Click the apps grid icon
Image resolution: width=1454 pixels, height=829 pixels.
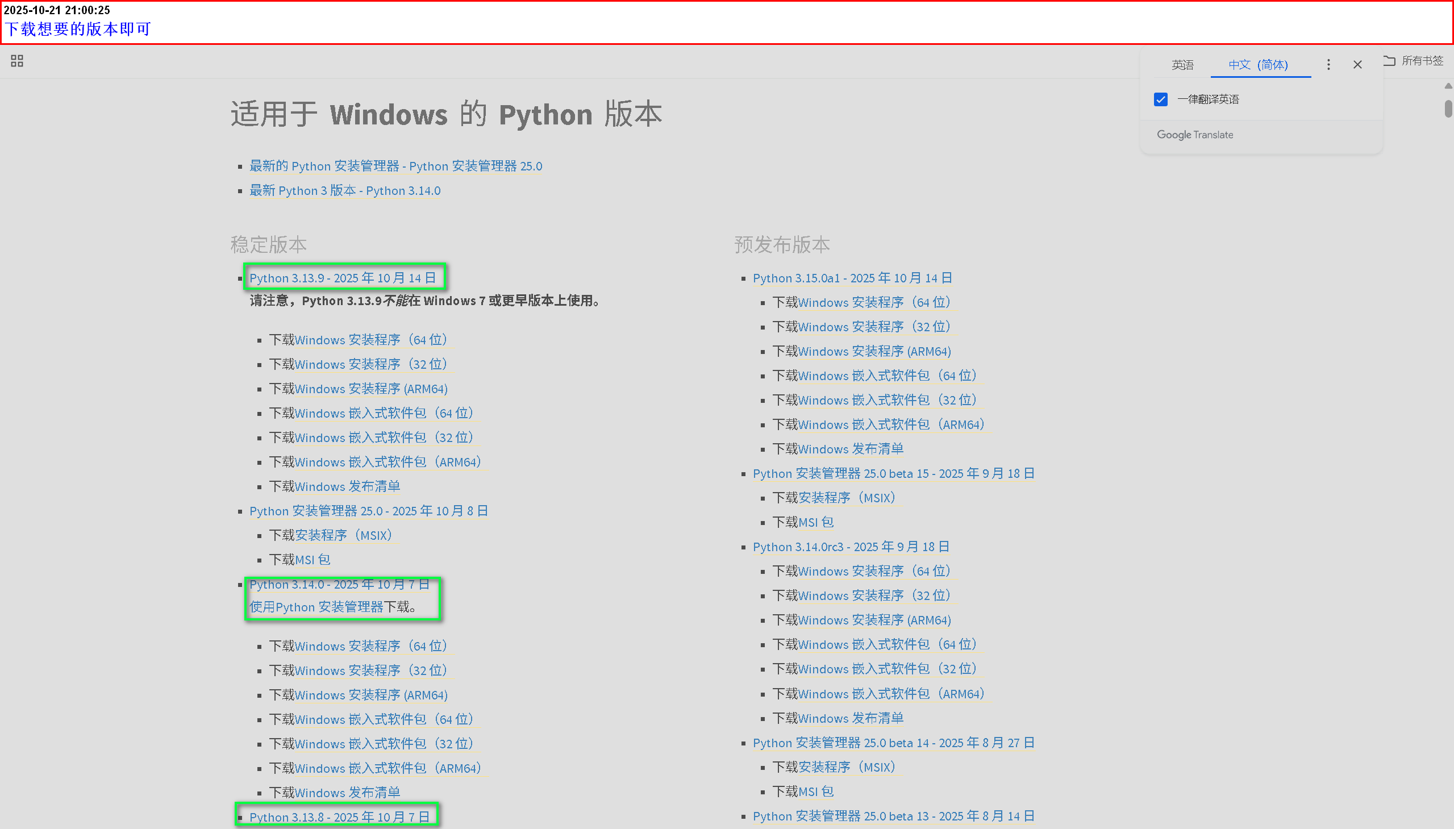(x=17, y=61)
